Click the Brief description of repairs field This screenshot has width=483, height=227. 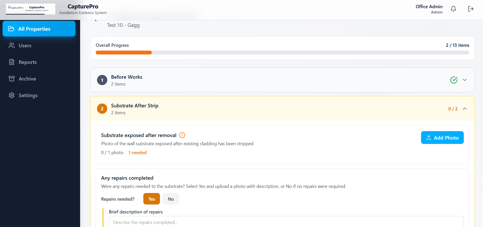(286, 222)
